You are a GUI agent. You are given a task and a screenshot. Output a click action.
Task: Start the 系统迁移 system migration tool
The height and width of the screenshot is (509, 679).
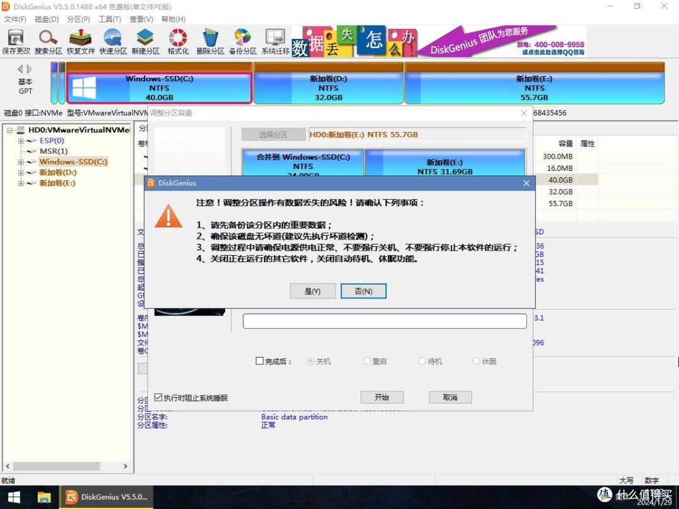(275, 42)
